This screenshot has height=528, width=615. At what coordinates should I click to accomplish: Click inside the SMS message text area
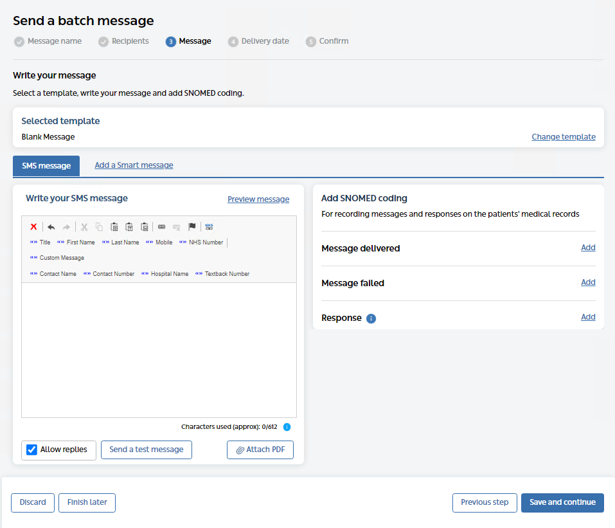159,350
